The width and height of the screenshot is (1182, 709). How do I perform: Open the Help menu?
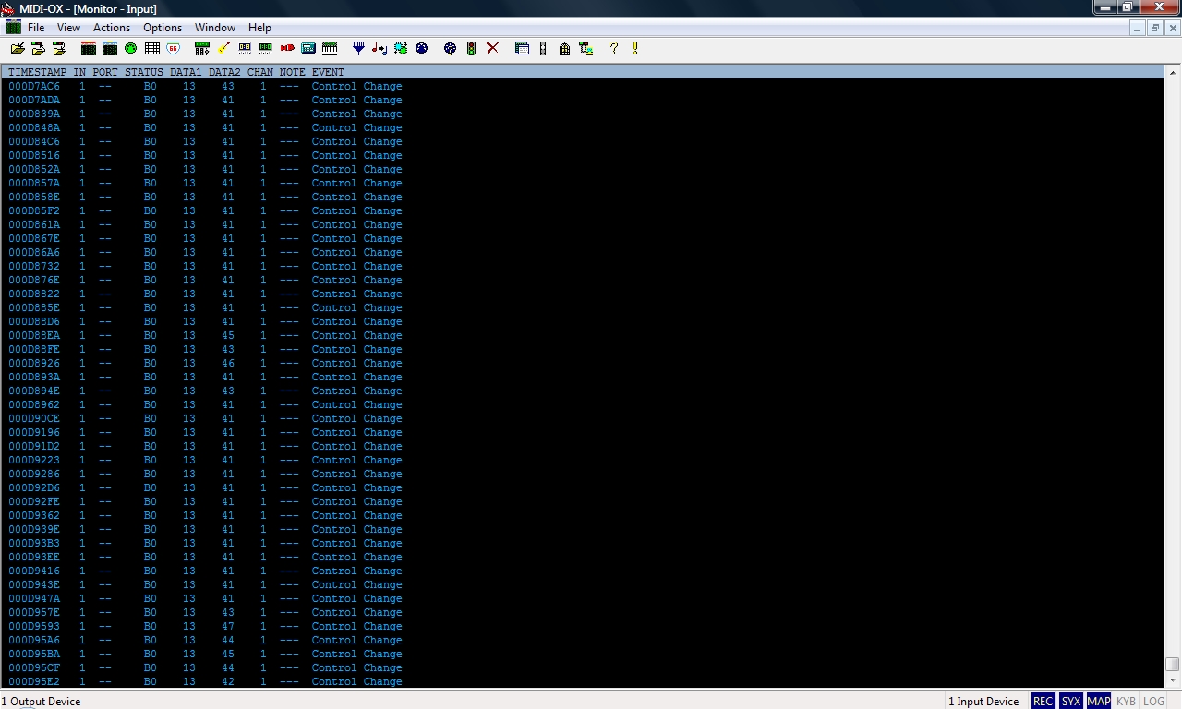pos(259,28)
